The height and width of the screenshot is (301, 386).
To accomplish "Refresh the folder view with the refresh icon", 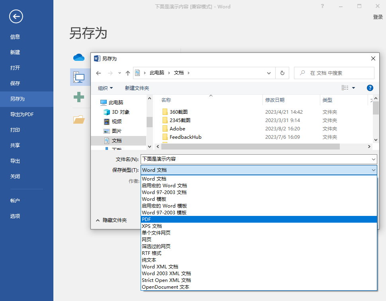I will tap(282, 73).
